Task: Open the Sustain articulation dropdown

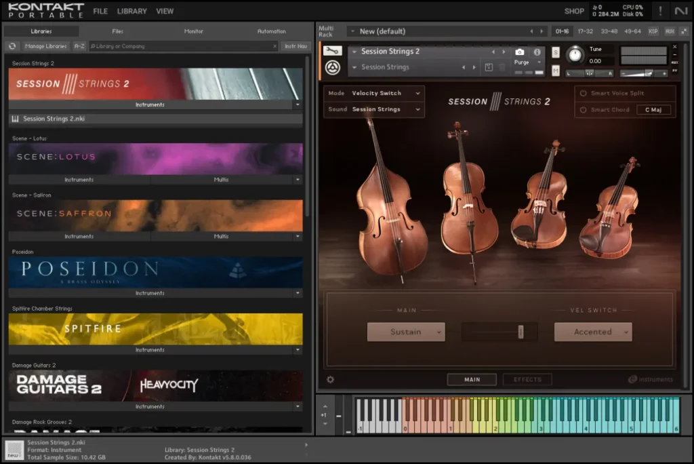Action: pyautogui.click(x=406, y=332)
